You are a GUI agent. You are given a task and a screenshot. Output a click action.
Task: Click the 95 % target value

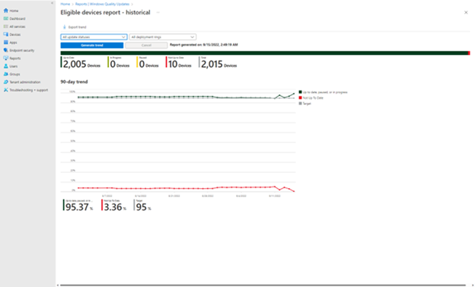142,207
